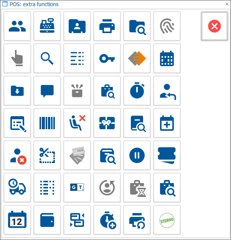Select the pause circle icon
This screenshot has height=240, width=231.
[x=137, y=155]
